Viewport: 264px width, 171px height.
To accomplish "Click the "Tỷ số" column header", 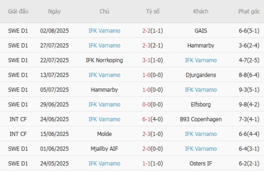I will (x=153, y=11).
